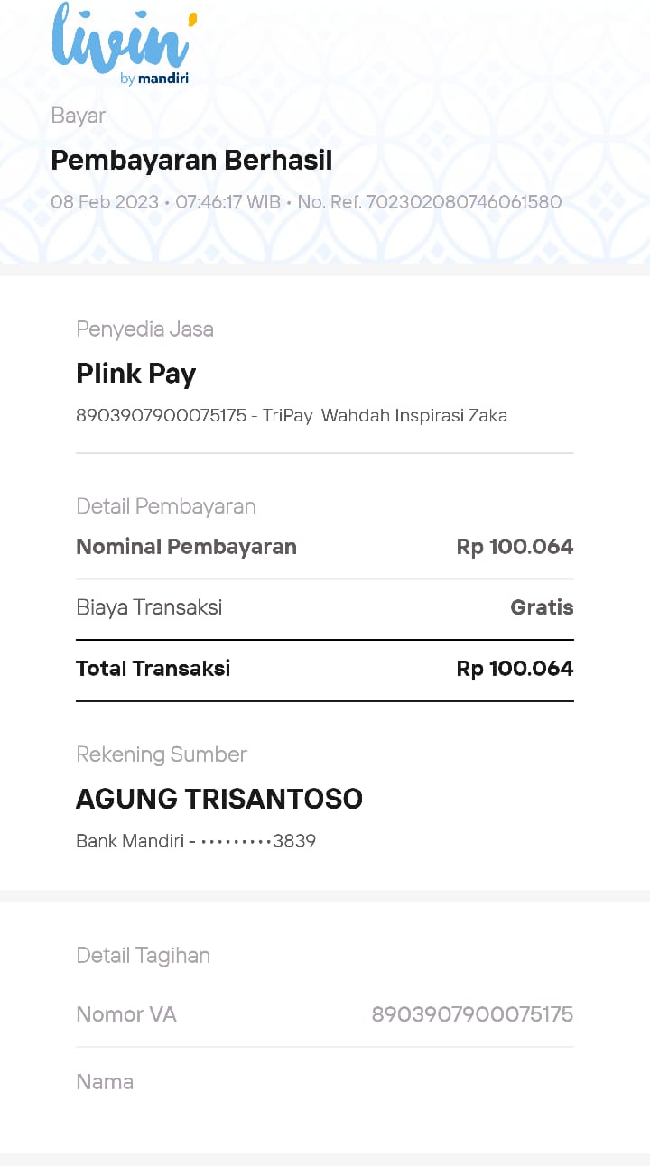Click the Total Transaksi amount
This screenshot has width=650, height=1166.
coord(515,669)
